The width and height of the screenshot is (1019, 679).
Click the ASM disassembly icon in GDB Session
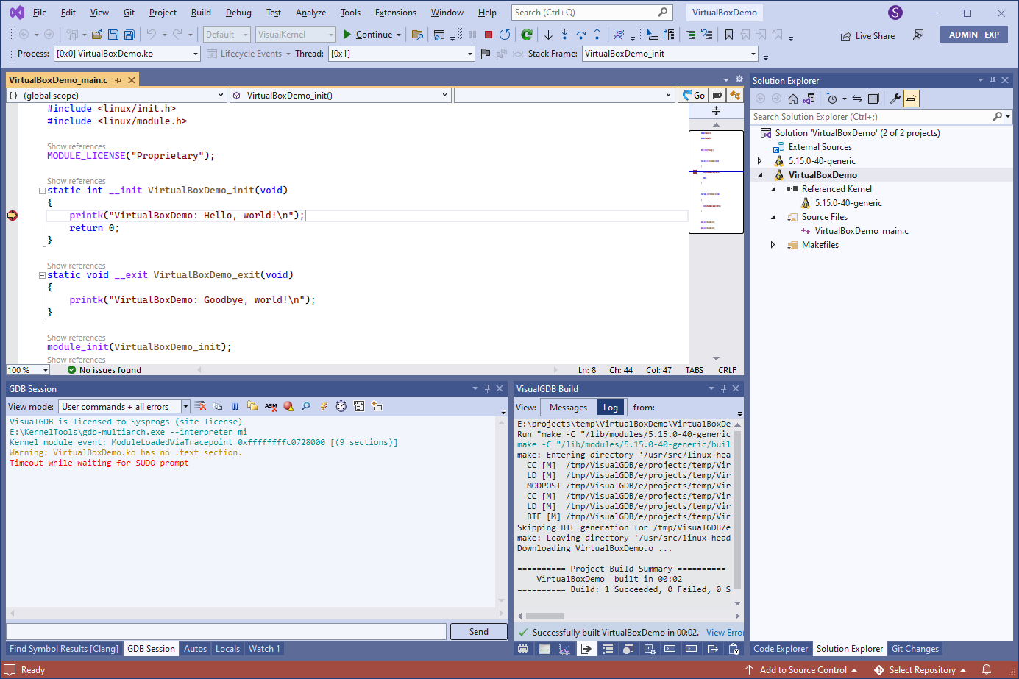(271, 406)
